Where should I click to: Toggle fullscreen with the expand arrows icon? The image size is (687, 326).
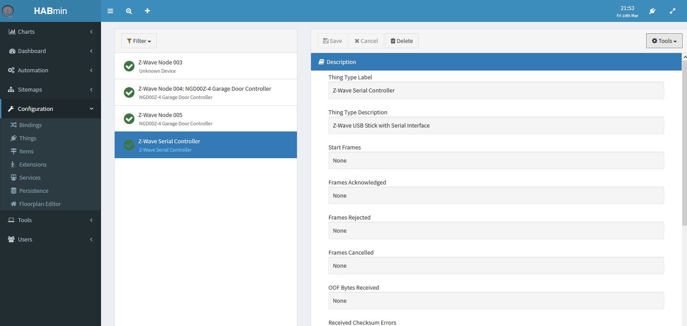pos(673,11)
